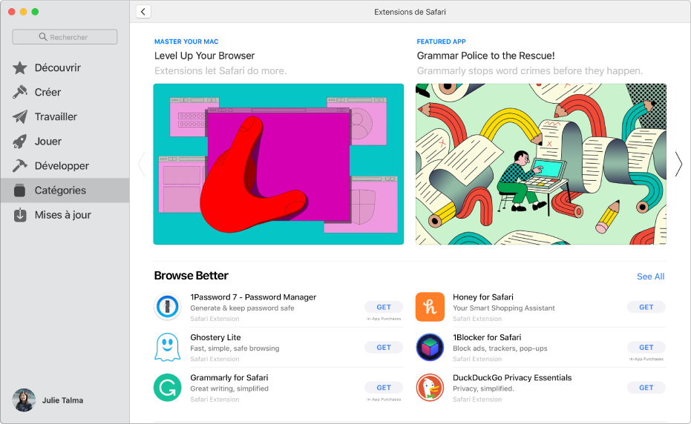Get Ghostery Lite extension
The height and width of the screenshot is (424, 691).
pos(384,348)
